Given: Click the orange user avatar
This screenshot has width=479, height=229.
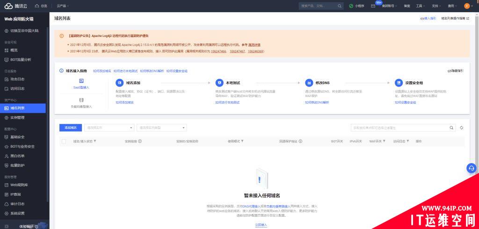Looking at the screenshot, I should (467, 6).
